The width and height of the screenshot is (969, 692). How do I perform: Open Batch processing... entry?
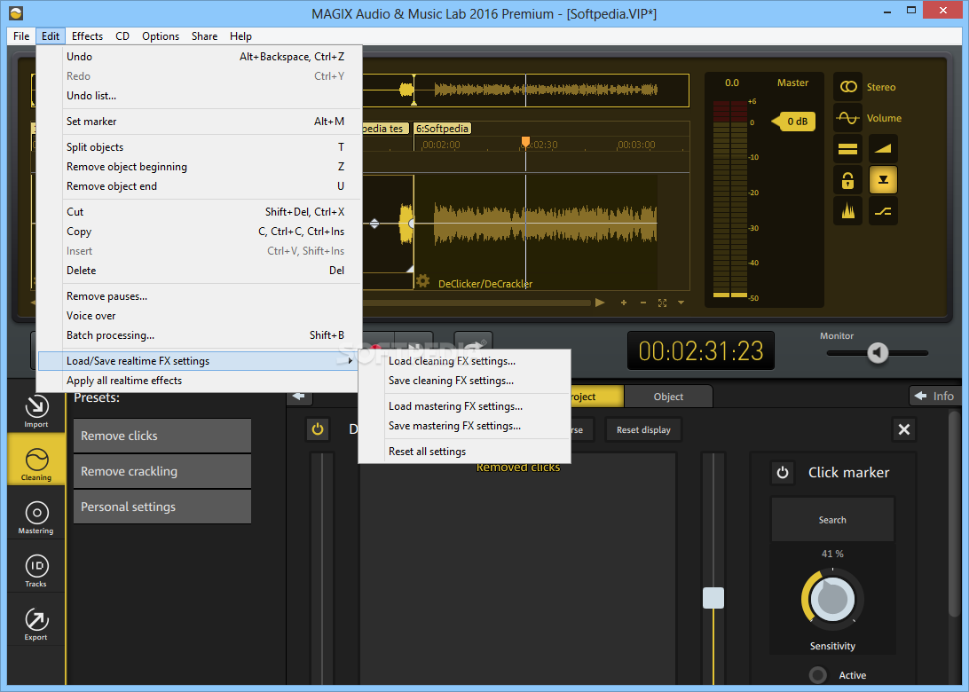click(x=199, y=334)
